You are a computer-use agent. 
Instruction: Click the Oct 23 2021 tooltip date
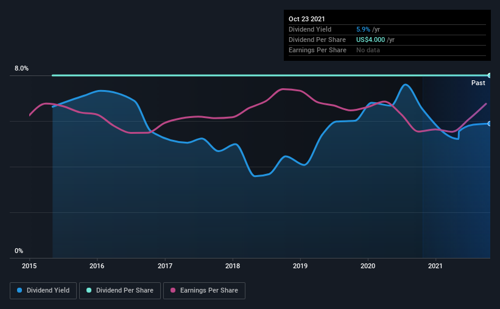pos(307,19)
